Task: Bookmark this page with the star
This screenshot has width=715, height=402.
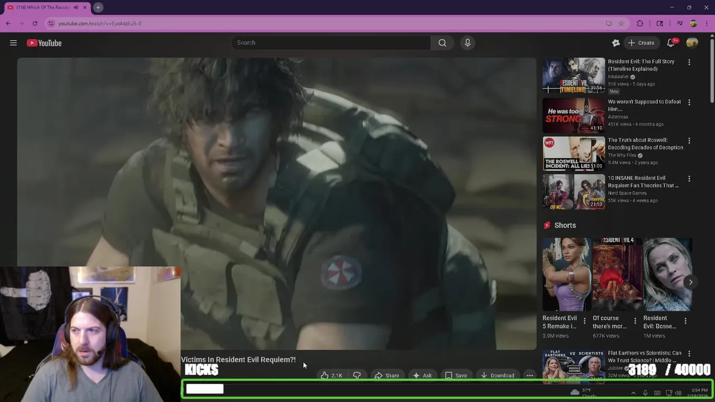Action: (621, 23)
